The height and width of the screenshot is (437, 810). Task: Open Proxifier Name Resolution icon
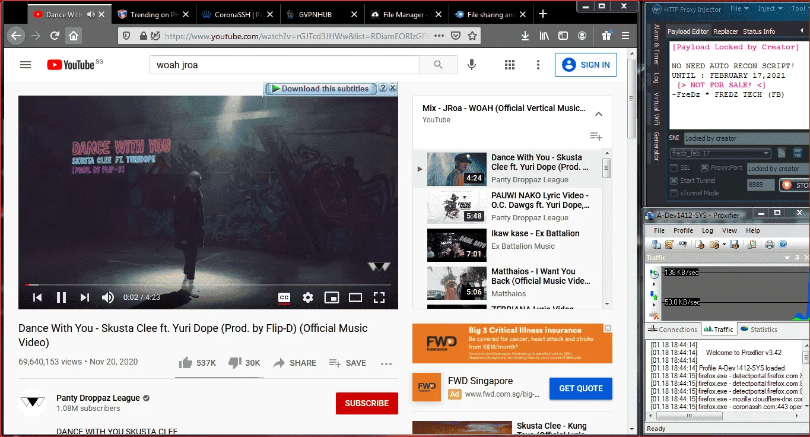point(683,244)
